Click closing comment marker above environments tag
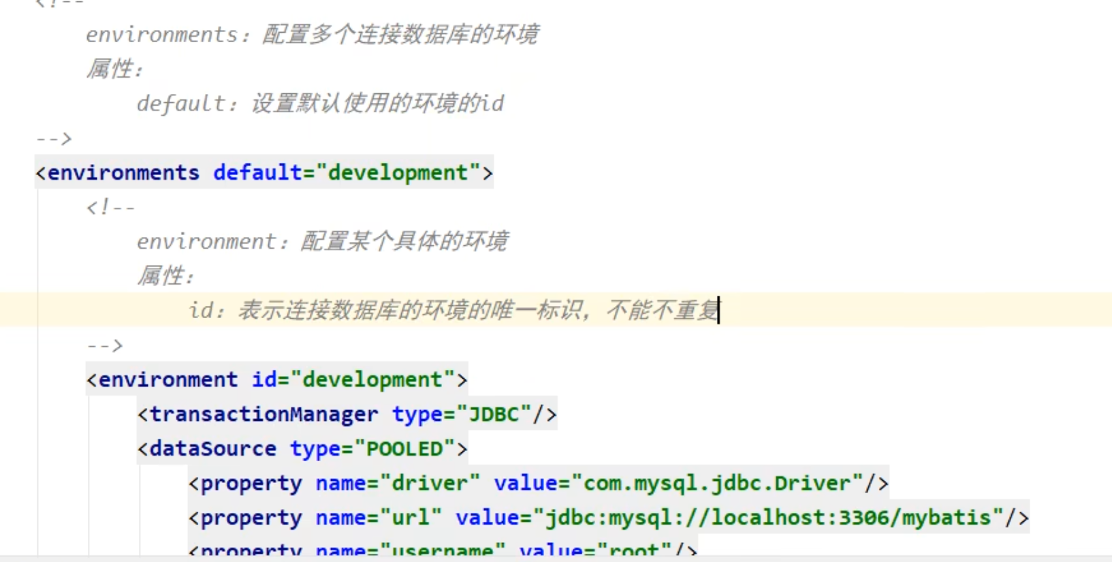Viewport: 1112px width, 562px height. click(54, 138)
